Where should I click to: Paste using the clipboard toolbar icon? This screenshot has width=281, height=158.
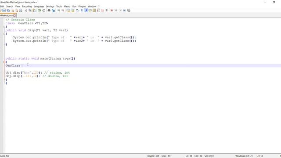click(34, 11)
